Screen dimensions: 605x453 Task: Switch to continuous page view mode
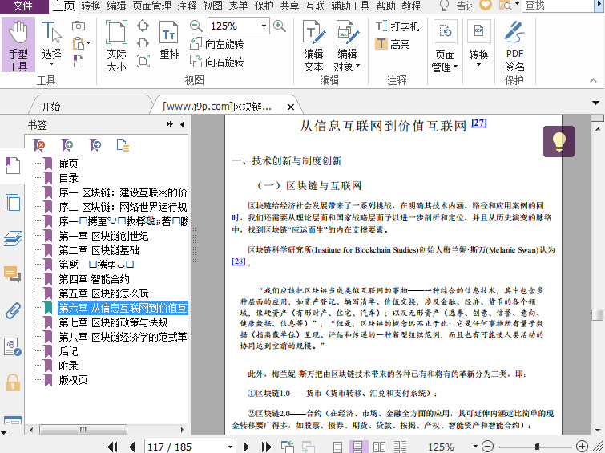[x=358, y=447]
